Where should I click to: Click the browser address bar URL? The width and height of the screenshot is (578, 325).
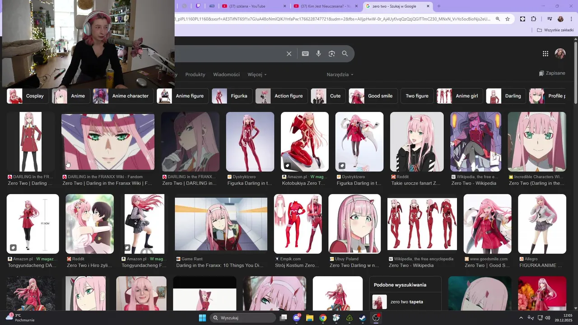(x=332, y=19)
